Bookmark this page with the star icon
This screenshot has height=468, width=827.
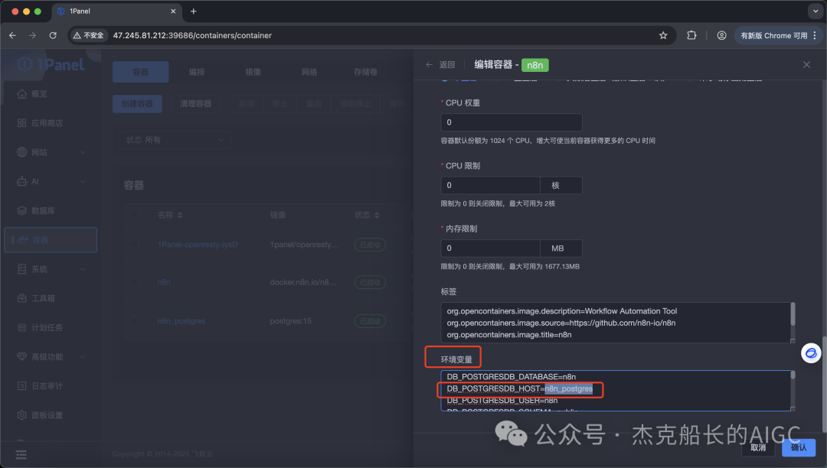click(663, 35)
